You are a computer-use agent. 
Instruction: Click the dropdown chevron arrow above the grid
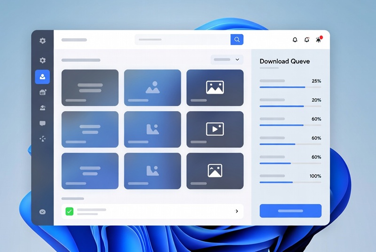click(x=237, y=59)
